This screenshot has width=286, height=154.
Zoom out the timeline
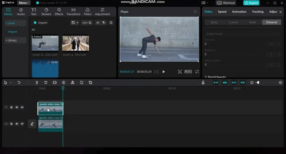(252, 83)
